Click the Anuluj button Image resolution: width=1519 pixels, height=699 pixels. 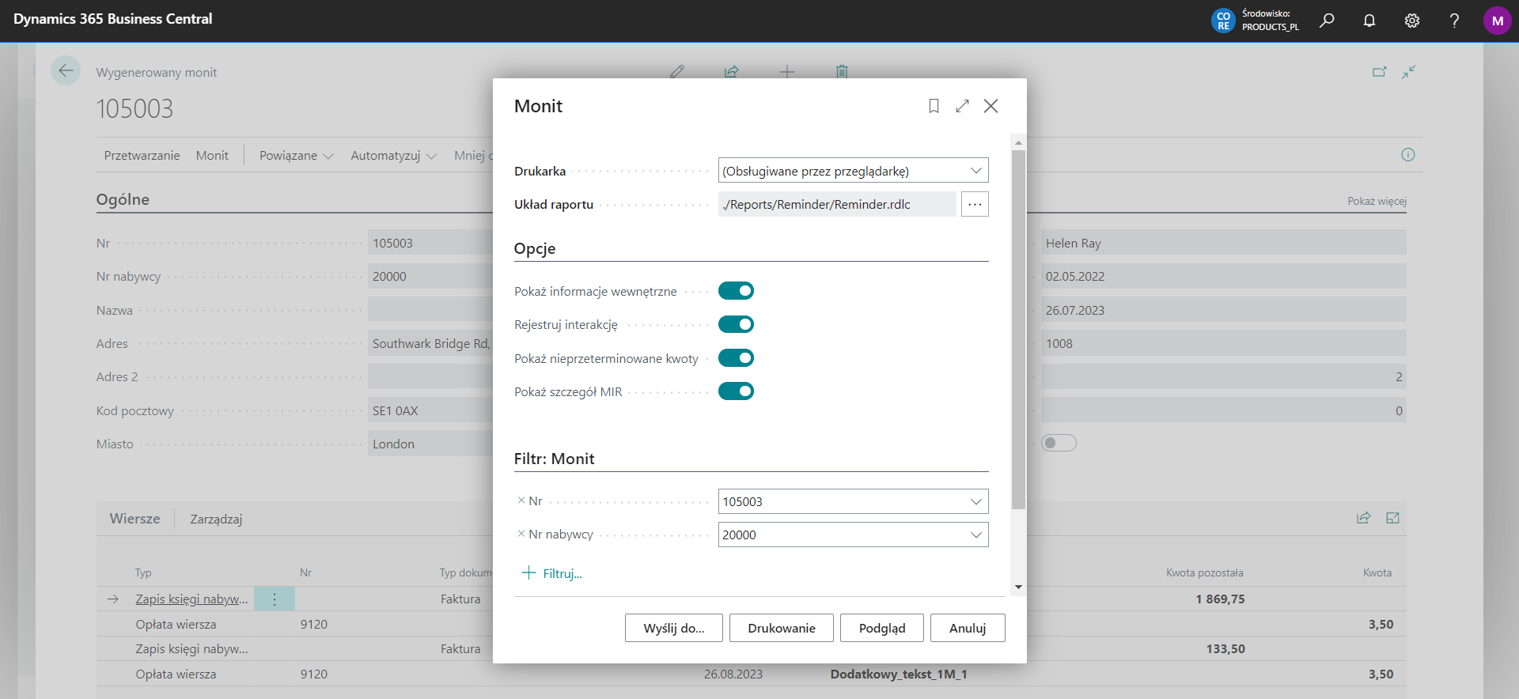point(968,628)
